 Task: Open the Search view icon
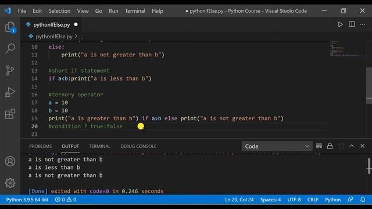(10, 48)
